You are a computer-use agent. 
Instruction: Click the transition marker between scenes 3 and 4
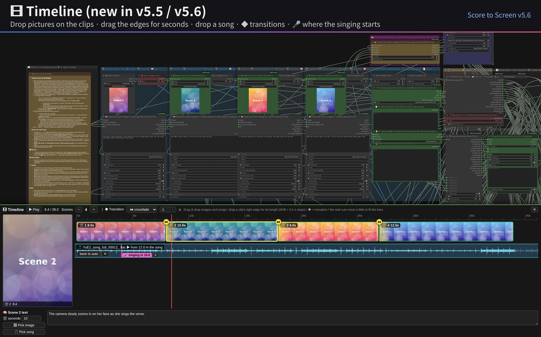pyautogui.click(x=379, y=222)
